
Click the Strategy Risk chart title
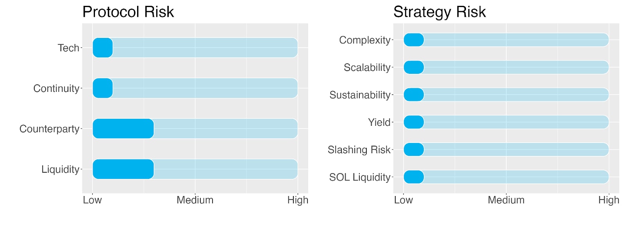(x=439, y=12)
